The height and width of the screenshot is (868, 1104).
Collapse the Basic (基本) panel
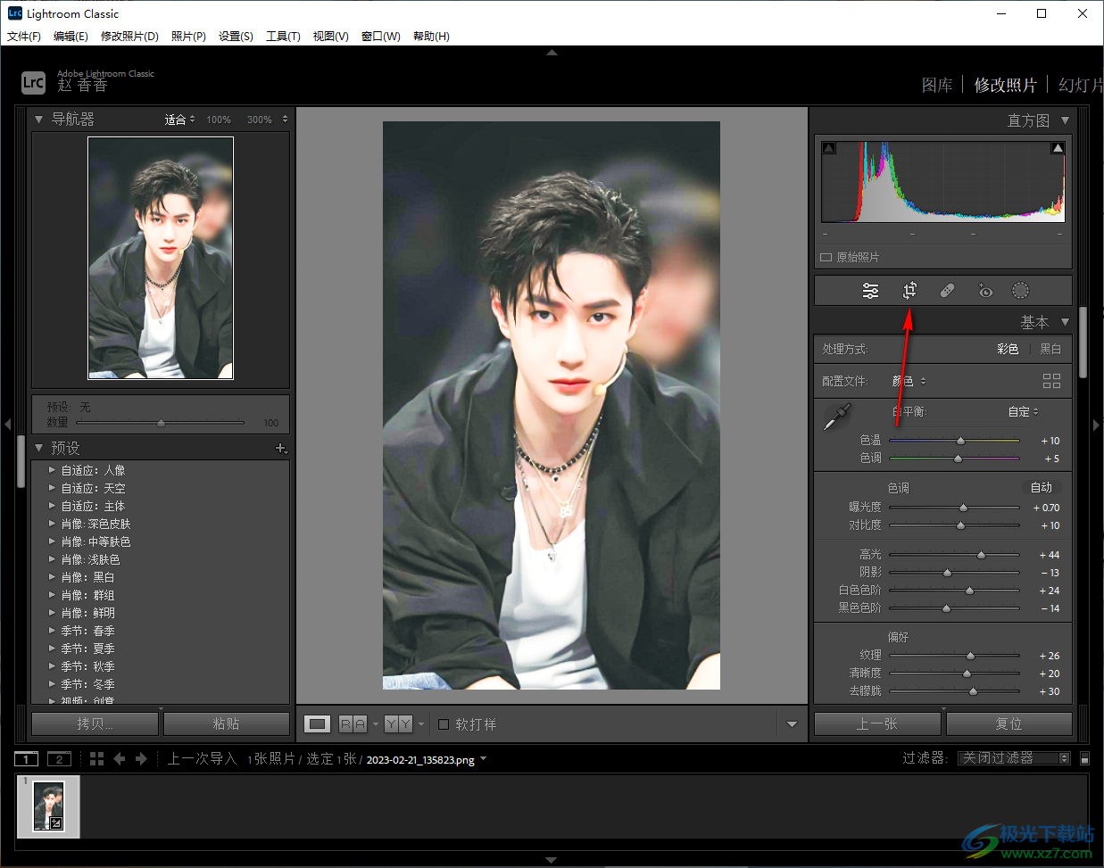(x=1065, y=322)
